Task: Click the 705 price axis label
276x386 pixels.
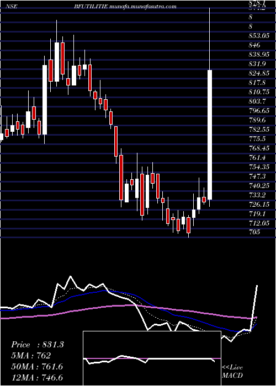Action: [254, 232]
